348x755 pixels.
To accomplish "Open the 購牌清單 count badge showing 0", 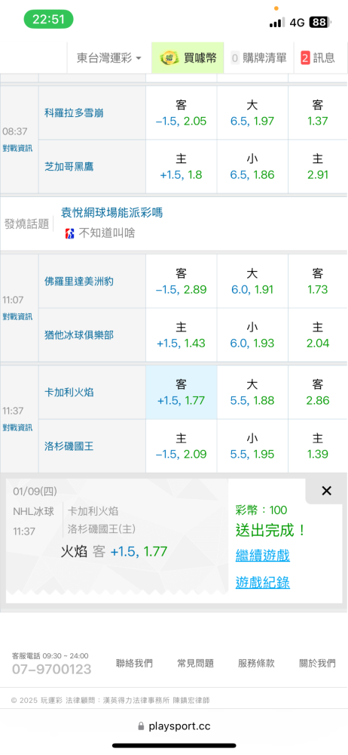I will 235,58.
